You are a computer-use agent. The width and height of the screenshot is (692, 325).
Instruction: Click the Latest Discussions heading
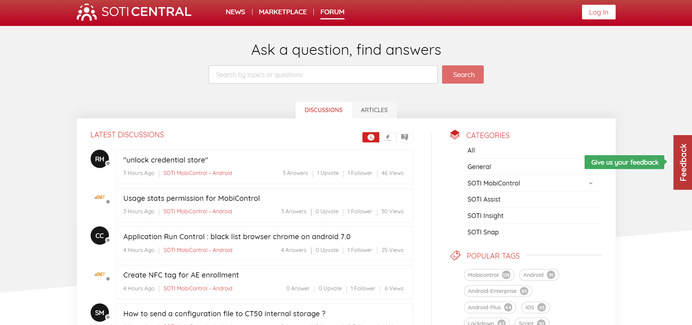point(127,135)
